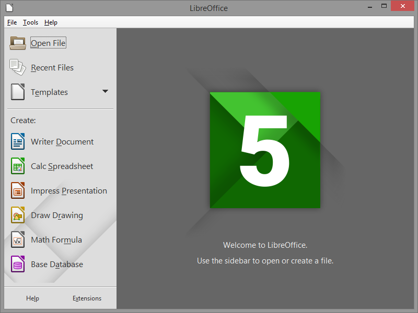
Task: Close the LibreOffice Start Center window
Action: [404, 6]
